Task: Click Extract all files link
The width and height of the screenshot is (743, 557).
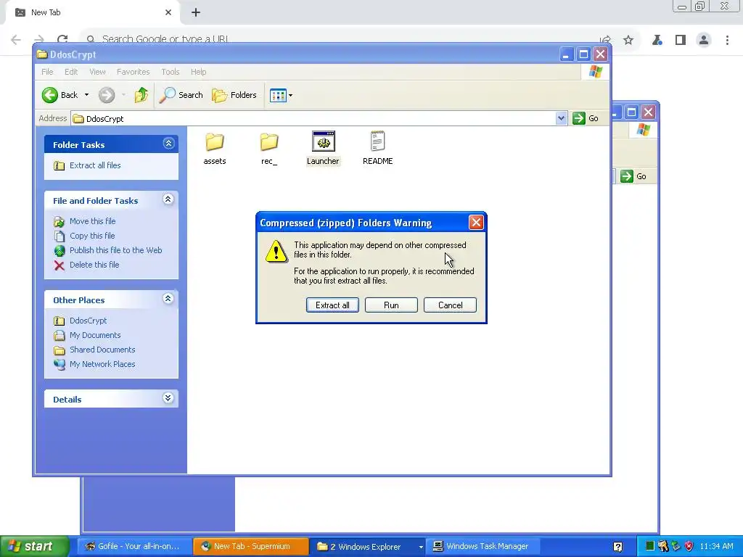Action: pos(95,165)
